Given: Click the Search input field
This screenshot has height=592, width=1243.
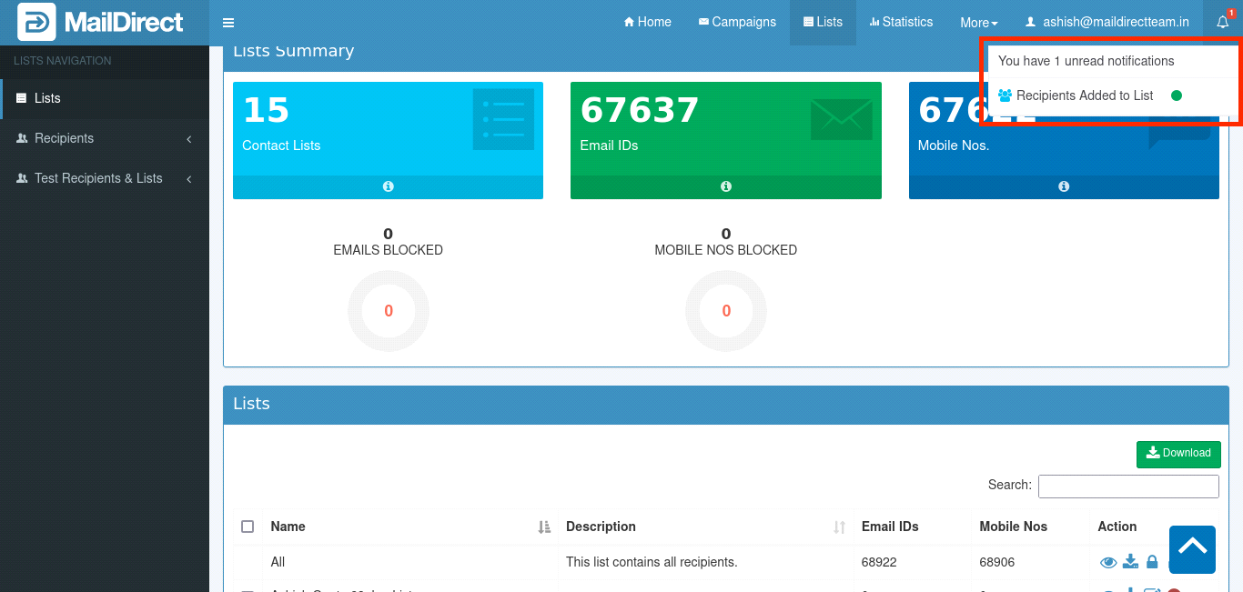Looking at the screenshot, I should tap(1128, 487).
